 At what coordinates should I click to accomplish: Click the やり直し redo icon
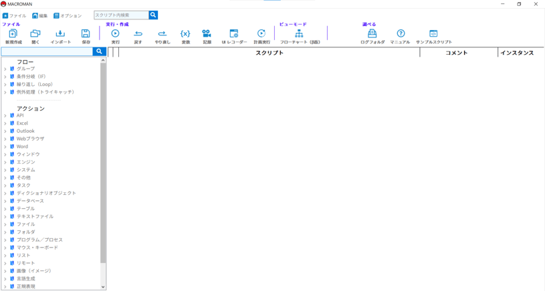click(x=162, y=33)
